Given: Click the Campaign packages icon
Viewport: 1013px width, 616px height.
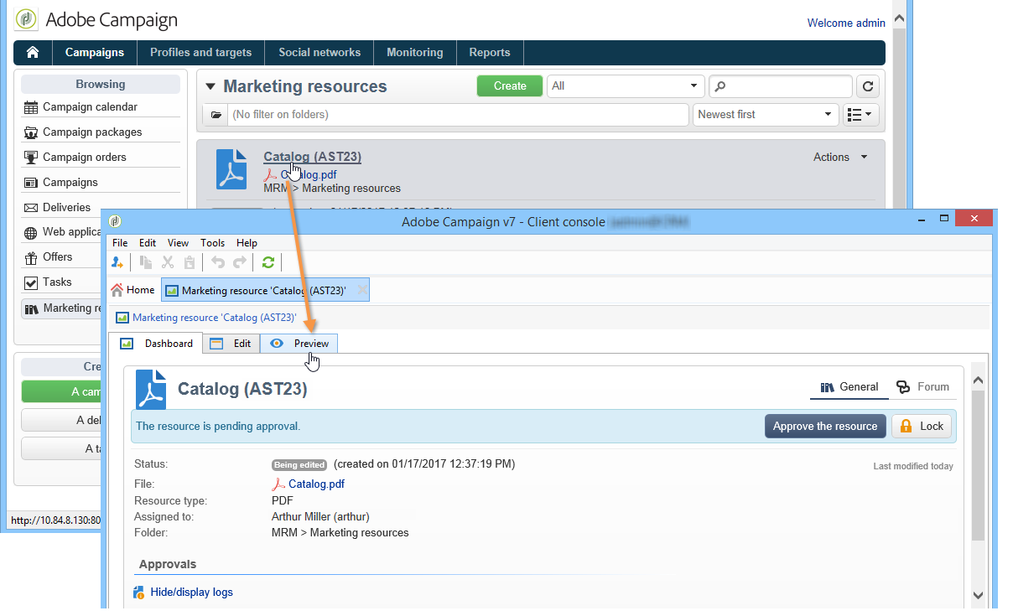Looking at the screenshot, I should tap(31, 132).
